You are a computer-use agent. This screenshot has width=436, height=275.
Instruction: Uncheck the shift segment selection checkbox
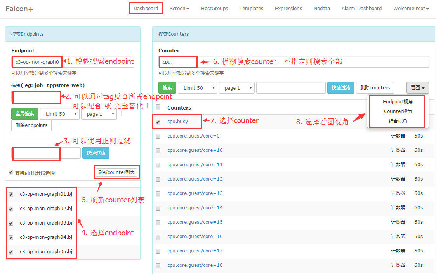(x=11, y=172)
